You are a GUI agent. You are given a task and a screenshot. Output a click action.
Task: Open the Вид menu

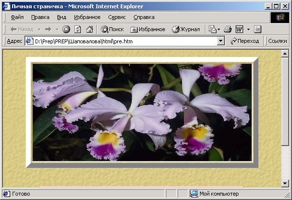pyautogui.click(x=61, y=17)
